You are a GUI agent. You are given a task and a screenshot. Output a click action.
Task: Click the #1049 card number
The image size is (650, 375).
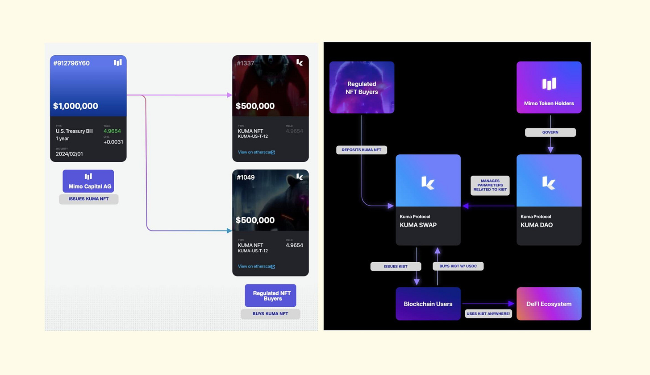click(x=246, y=177)
